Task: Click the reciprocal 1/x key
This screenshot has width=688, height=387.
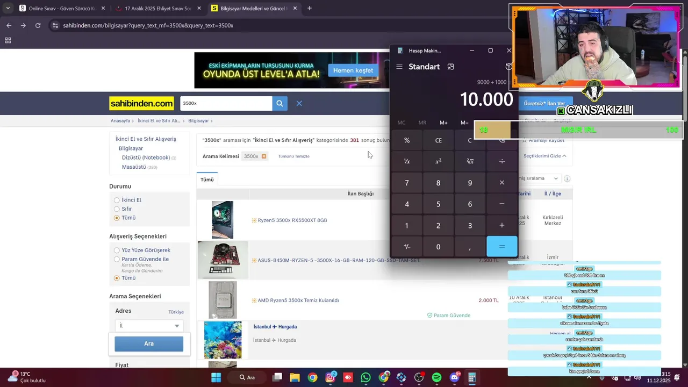Action: 407,161
